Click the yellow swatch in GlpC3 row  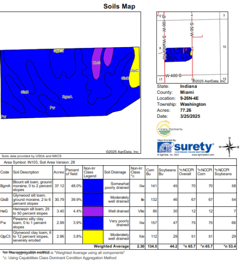(93, 237)
